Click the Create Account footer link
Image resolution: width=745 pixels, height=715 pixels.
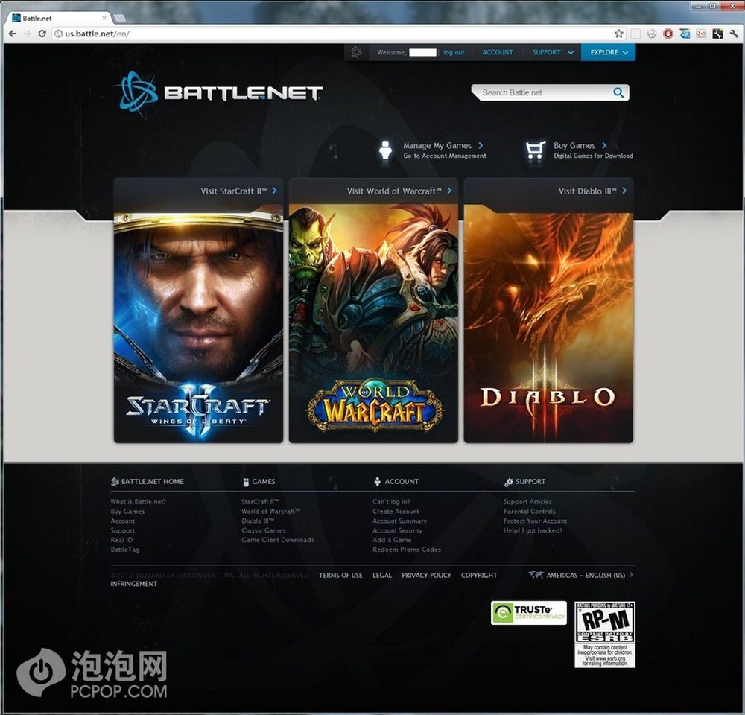[396, 511]
